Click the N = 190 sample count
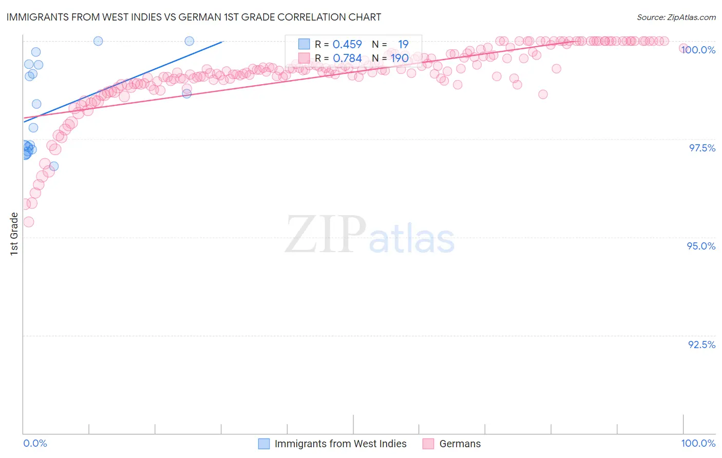Screen dimensions: 722x458 click(x=390, y=58)
